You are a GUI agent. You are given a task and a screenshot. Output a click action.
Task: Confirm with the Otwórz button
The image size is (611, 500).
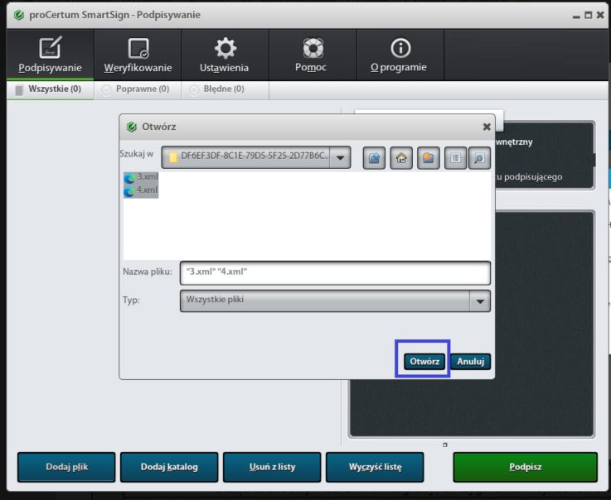[x=424, y=362]
